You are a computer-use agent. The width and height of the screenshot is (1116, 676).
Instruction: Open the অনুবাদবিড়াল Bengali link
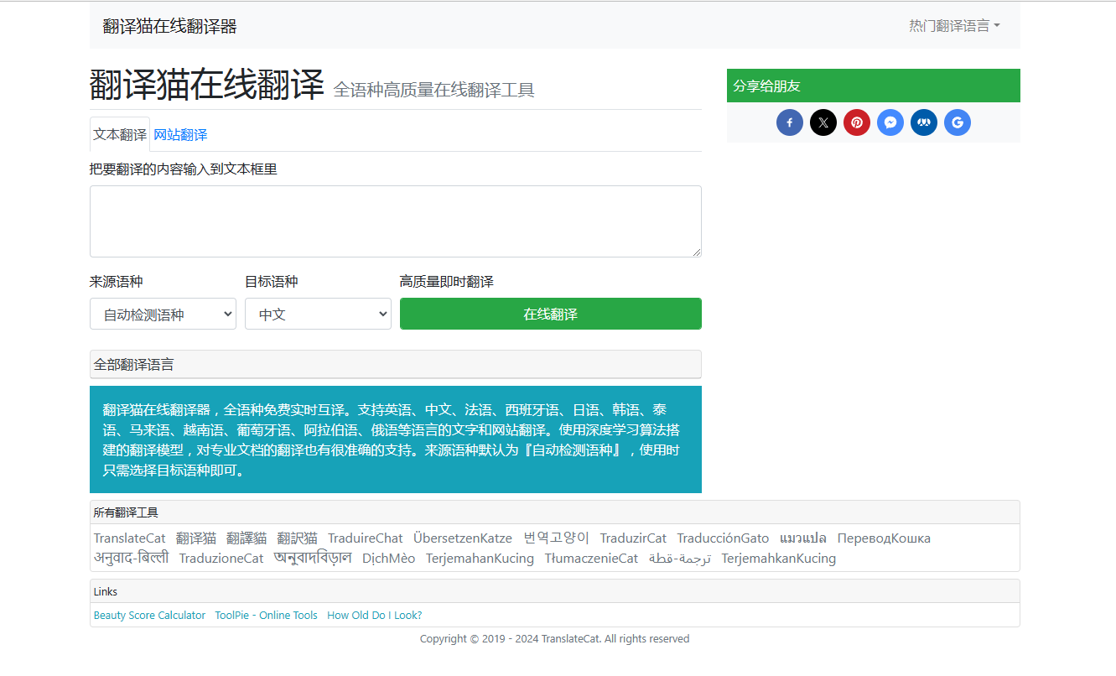point(313,558)
